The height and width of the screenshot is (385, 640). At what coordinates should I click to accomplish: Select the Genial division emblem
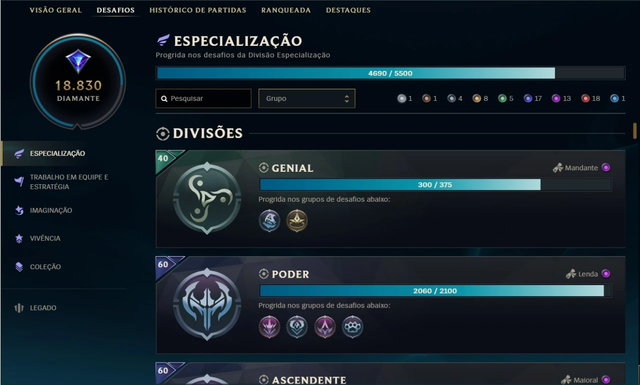(207, 198)
